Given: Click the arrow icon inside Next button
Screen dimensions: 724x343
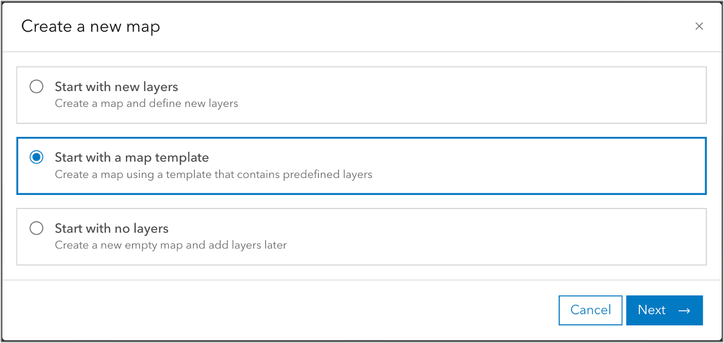Looking at the screenshot, I should pyautogui.click(x=683, y=310).
